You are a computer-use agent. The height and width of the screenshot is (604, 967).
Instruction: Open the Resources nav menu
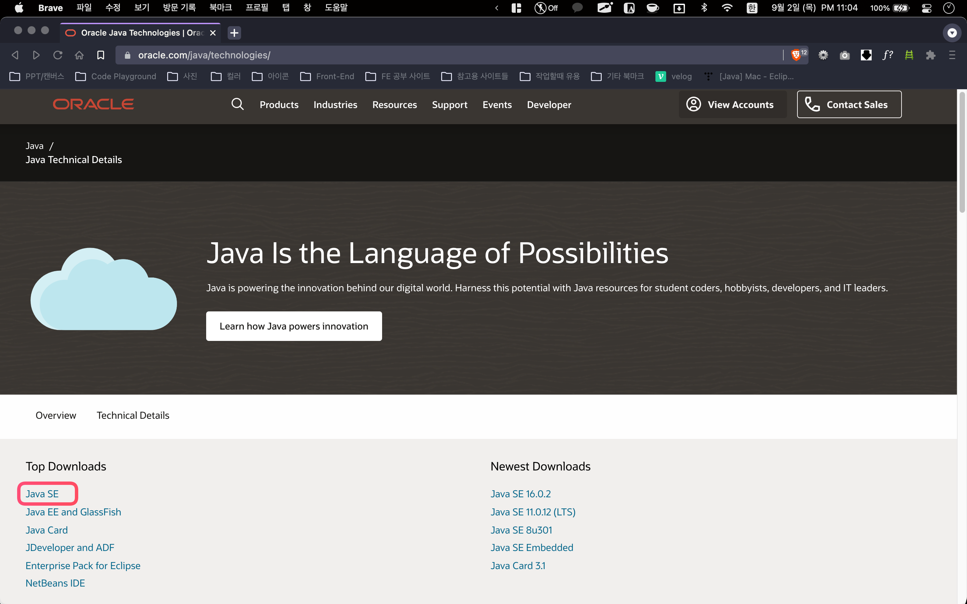coord(395,105)
